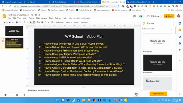
Task: Open line type dropdown arrow
Action: pos(49,22)
